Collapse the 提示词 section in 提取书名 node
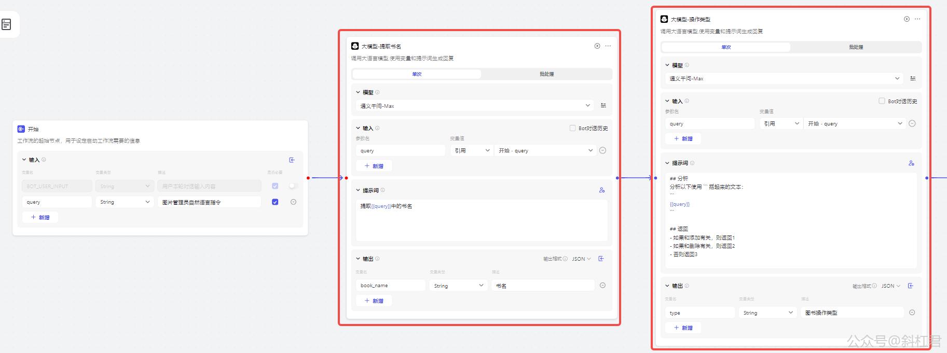Image resolution: width=947 pixels, height=353 pixels. click(358, 190)
